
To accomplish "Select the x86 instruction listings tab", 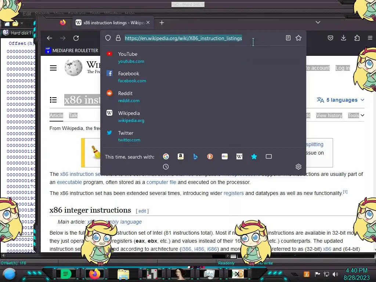I will pos(113,22).
